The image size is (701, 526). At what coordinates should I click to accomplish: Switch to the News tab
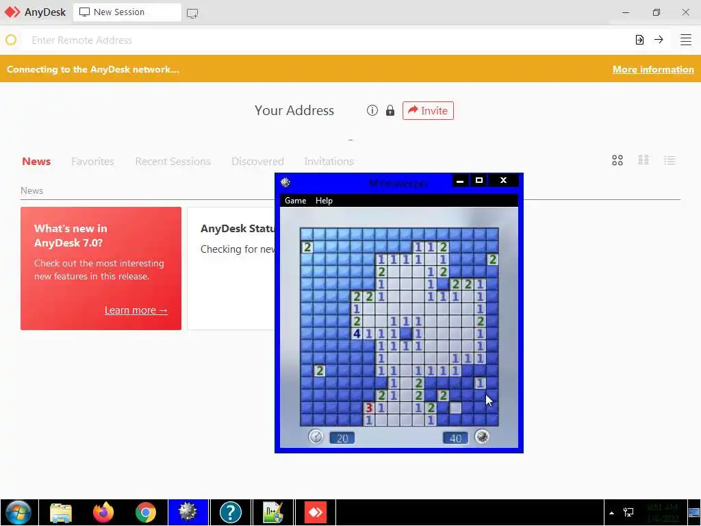[36, 161]
